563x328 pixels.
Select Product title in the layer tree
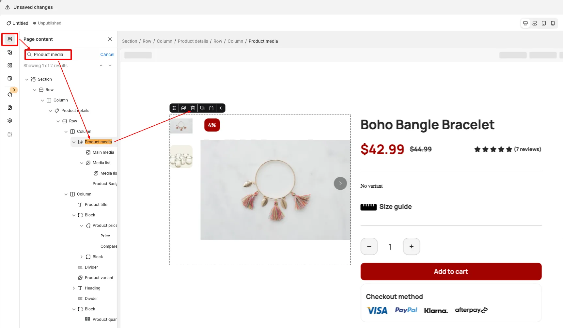tap(96, 205)
